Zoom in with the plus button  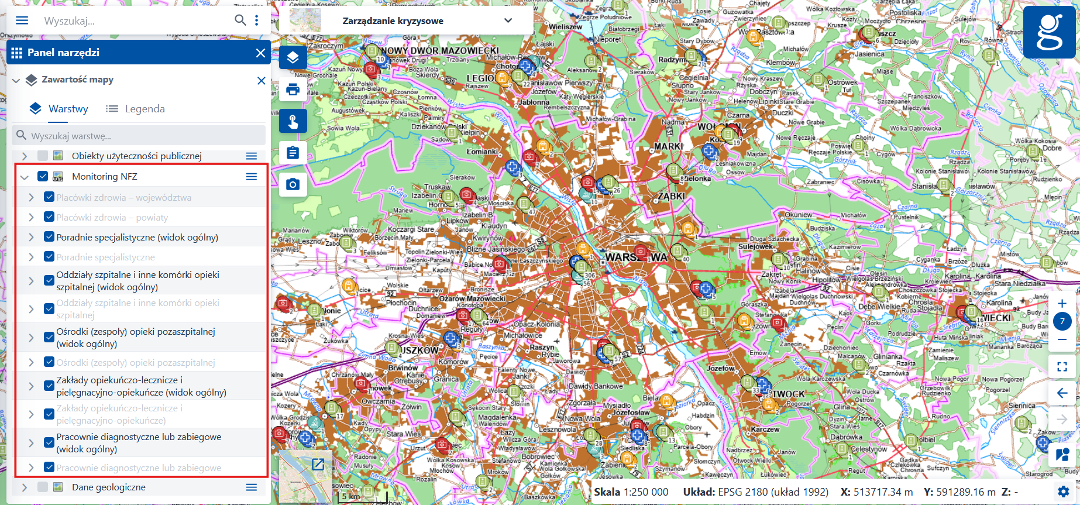pos(1062,303)
